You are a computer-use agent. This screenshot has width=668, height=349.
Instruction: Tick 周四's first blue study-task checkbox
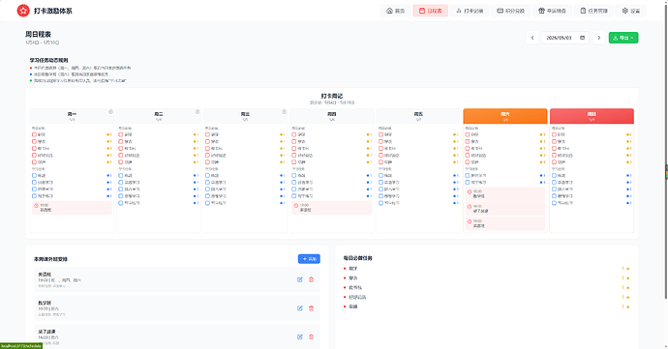pyautogui.click(x=294, y=175)
